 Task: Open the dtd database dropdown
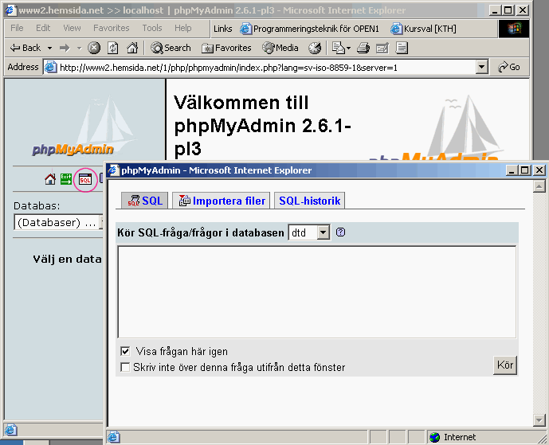[x=324, y=232]
